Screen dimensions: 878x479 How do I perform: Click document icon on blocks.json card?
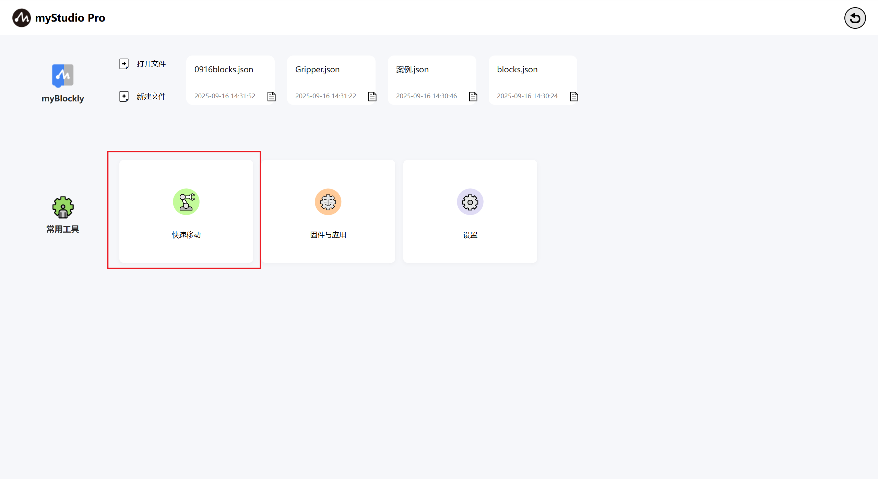click(574, 97)
